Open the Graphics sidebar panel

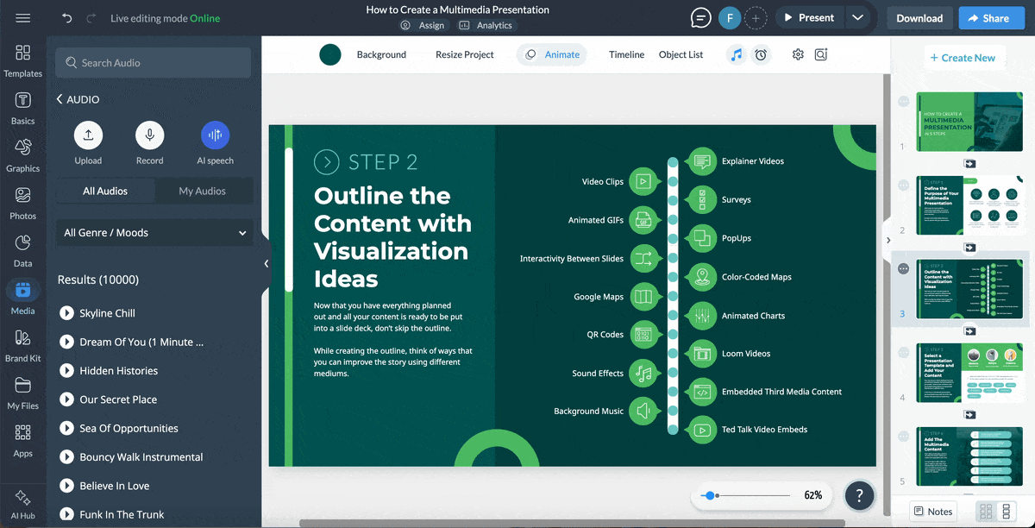click(x=23, y=155)
